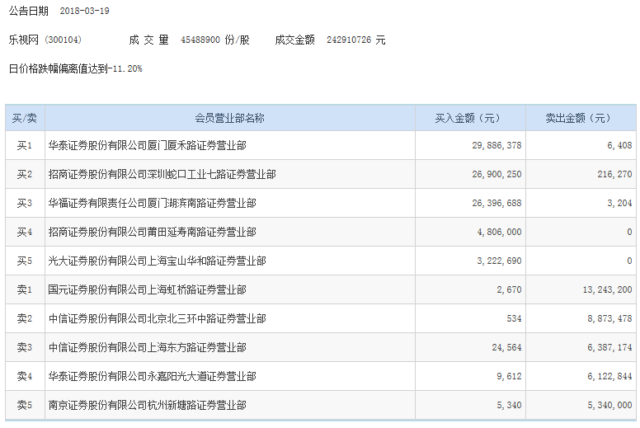Click the 成交金额 label
The width and height of the screenshot is (640, 428).
[294, 40]
